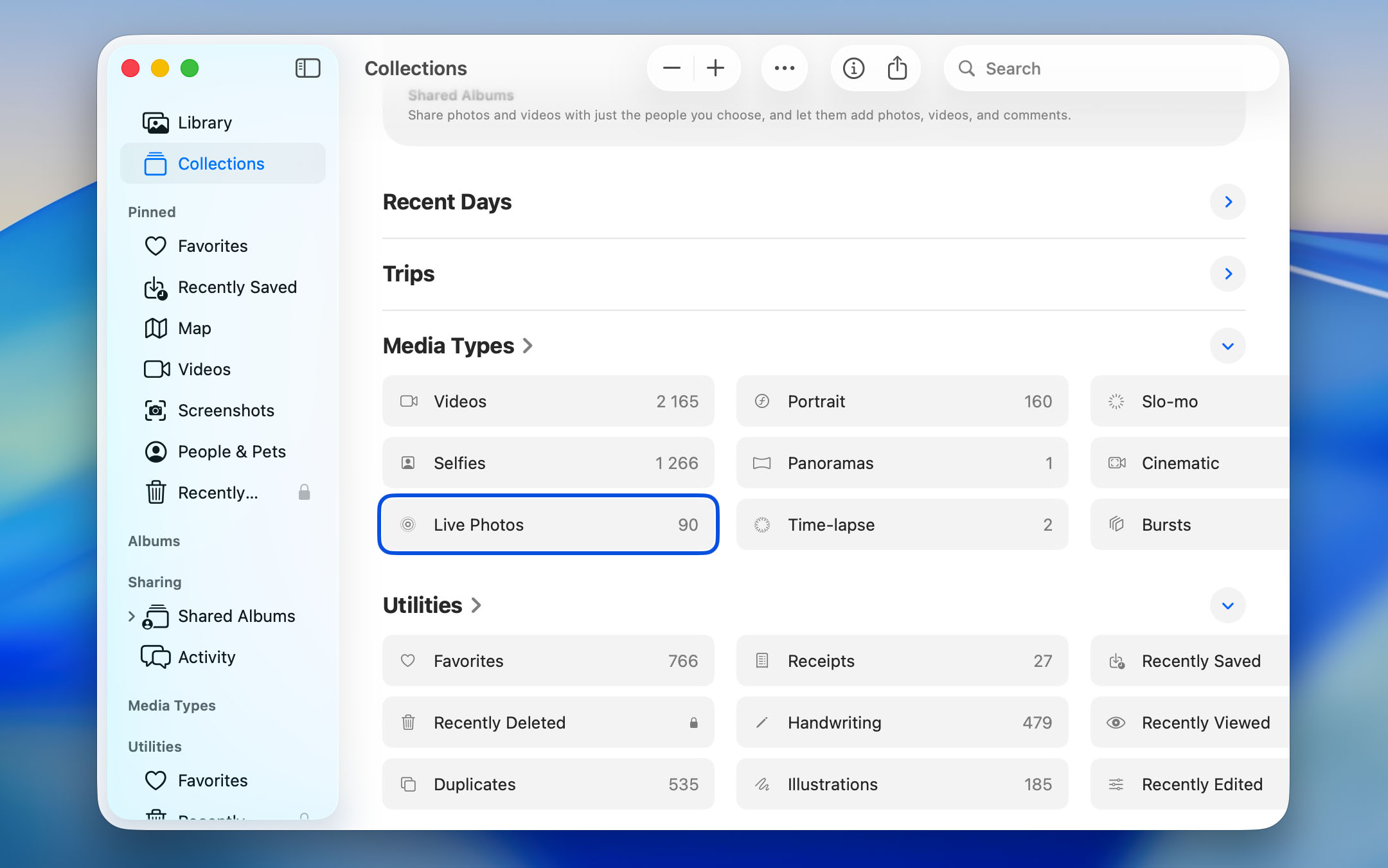Open the Utilities heading link
The width and height of the screenshot is (1388, 868).
click(432, 605)
